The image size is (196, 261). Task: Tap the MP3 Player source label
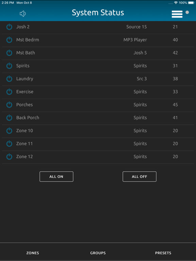[x=135, y=40]
